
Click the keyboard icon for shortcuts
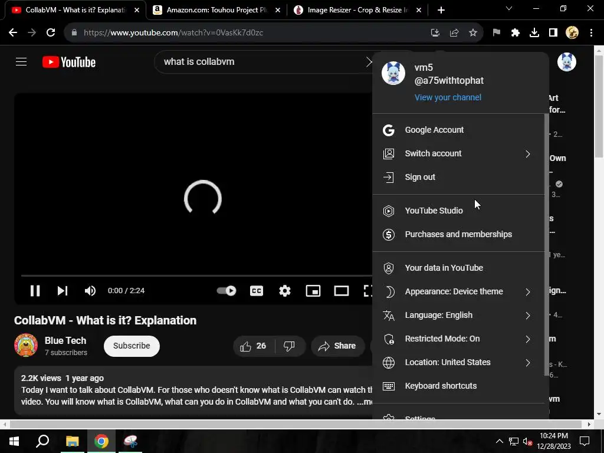388,386
